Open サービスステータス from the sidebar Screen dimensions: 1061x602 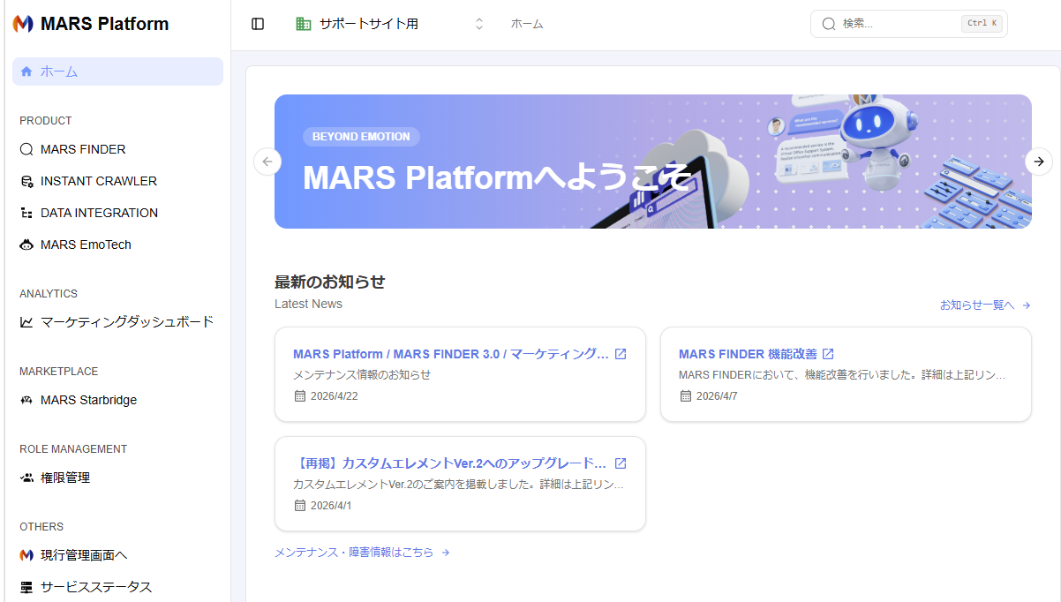click(117, 587)
